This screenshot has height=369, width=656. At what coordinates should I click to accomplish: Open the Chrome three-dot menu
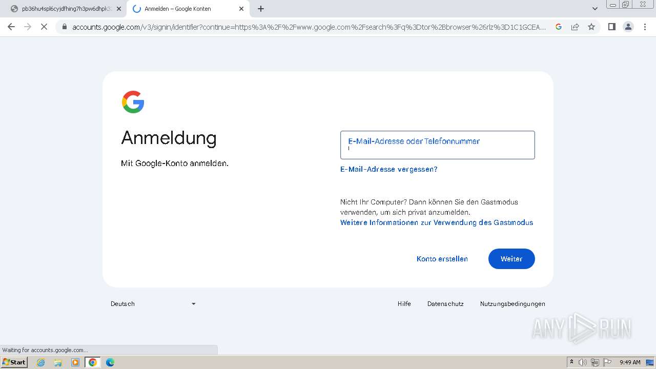tap(645, 27)
